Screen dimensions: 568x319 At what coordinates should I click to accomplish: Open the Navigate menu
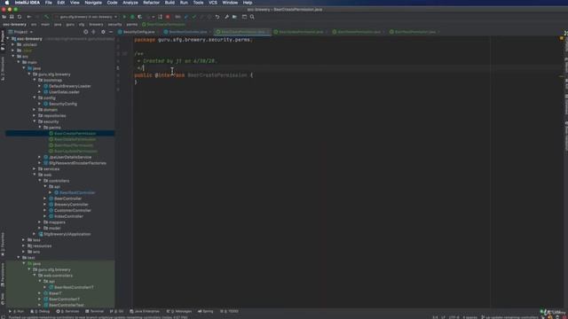pos(93,3)
